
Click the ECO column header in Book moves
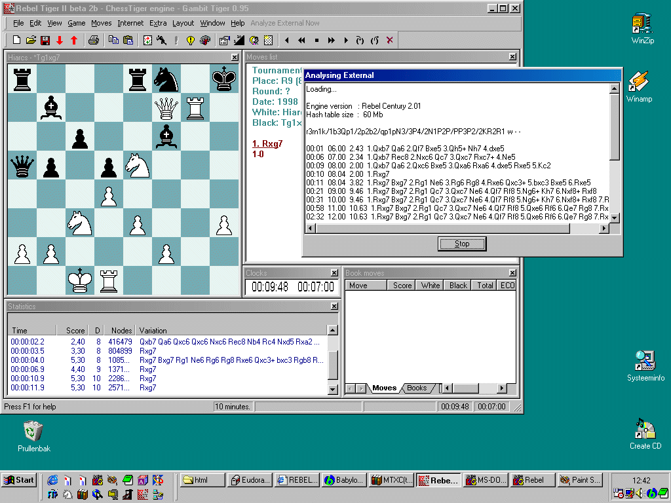click(507, 286)
